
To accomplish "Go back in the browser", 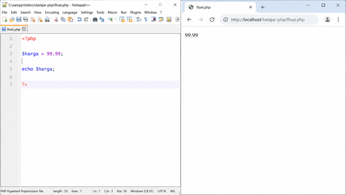I will (x=189, y=19).
